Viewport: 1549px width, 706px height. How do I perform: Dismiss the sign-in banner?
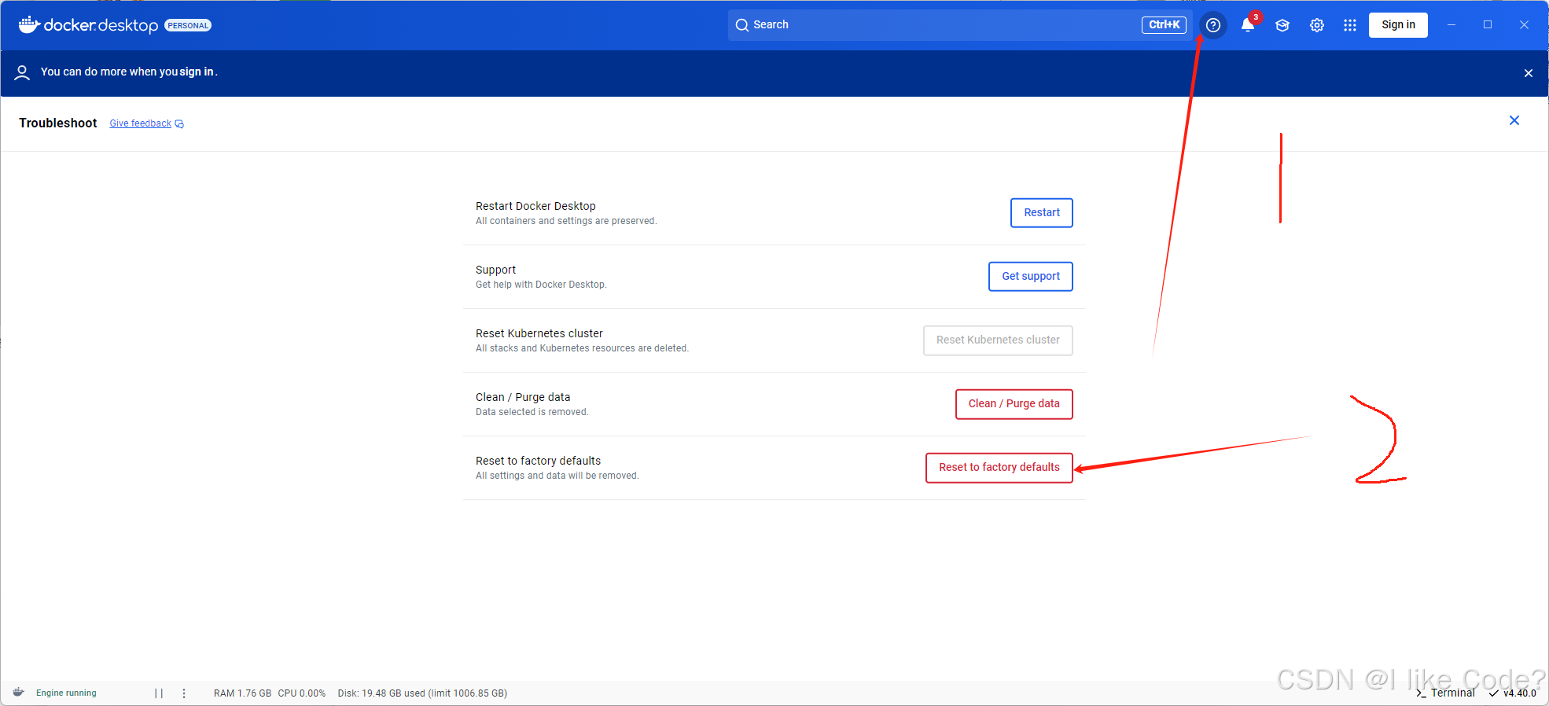tap(1529, 73)
